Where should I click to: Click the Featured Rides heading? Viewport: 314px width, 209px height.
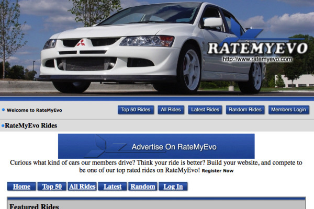coord(34,206)
